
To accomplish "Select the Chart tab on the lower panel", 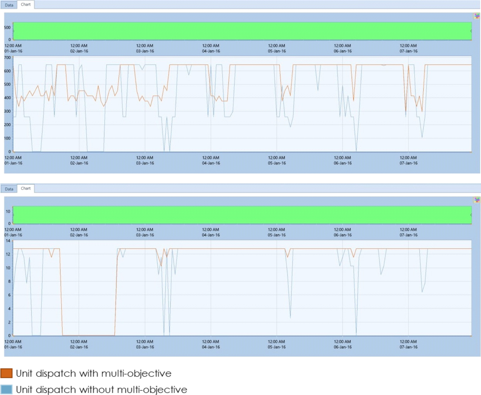I will pos(25,188).
